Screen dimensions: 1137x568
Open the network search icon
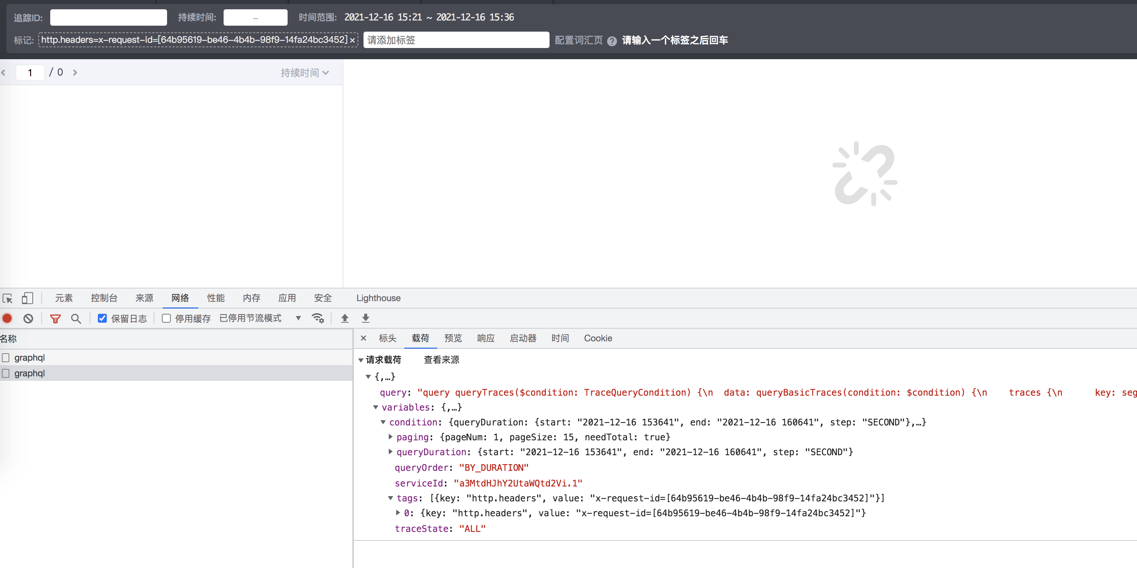pos(76,318)
